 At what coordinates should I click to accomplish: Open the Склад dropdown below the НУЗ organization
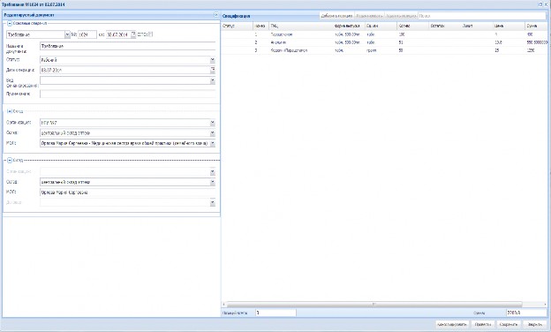tap(213, 133)
